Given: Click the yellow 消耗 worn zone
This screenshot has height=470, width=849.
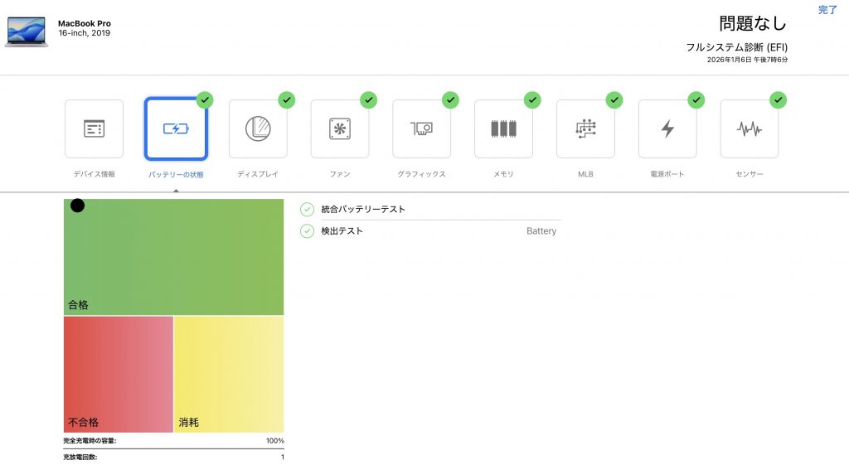Looking at the screenshot, I should pos(229,373).
